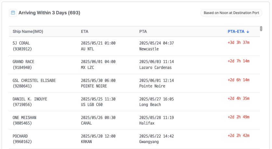Click the Ship Name(IMO) column header
This screenshot has height=149, width=272.
tap(28, 32)
